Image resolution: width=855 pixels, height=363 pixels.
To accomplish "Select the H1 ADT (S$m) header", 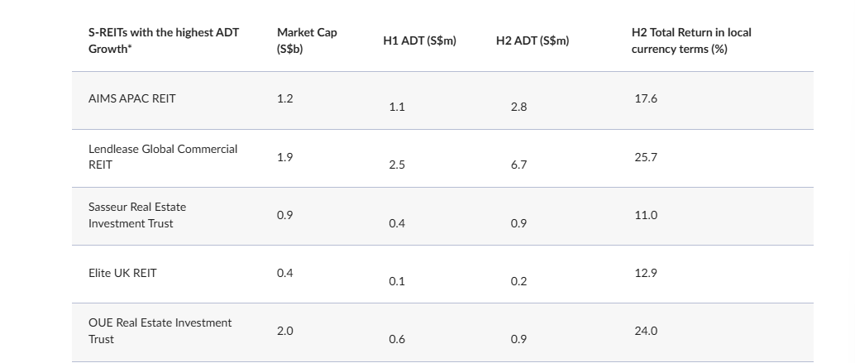I will pos(419,41).
